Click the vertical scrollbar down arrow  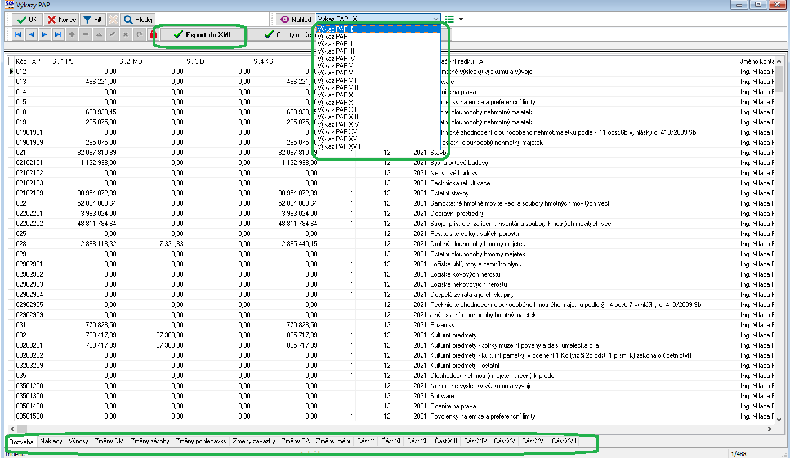[x=779, y=419]
